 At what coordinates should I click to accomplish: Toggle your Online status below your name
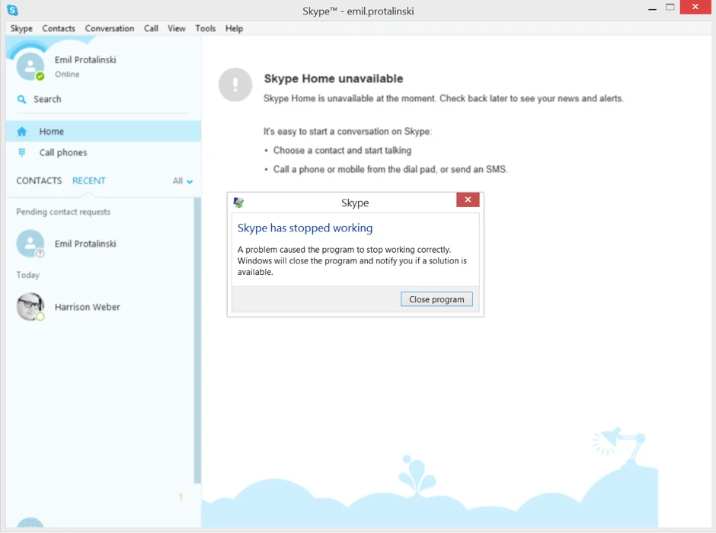coord(67,74)
